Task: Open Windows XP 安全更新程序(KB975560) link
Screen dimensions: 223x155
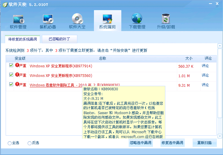Action: coord(61,76)
